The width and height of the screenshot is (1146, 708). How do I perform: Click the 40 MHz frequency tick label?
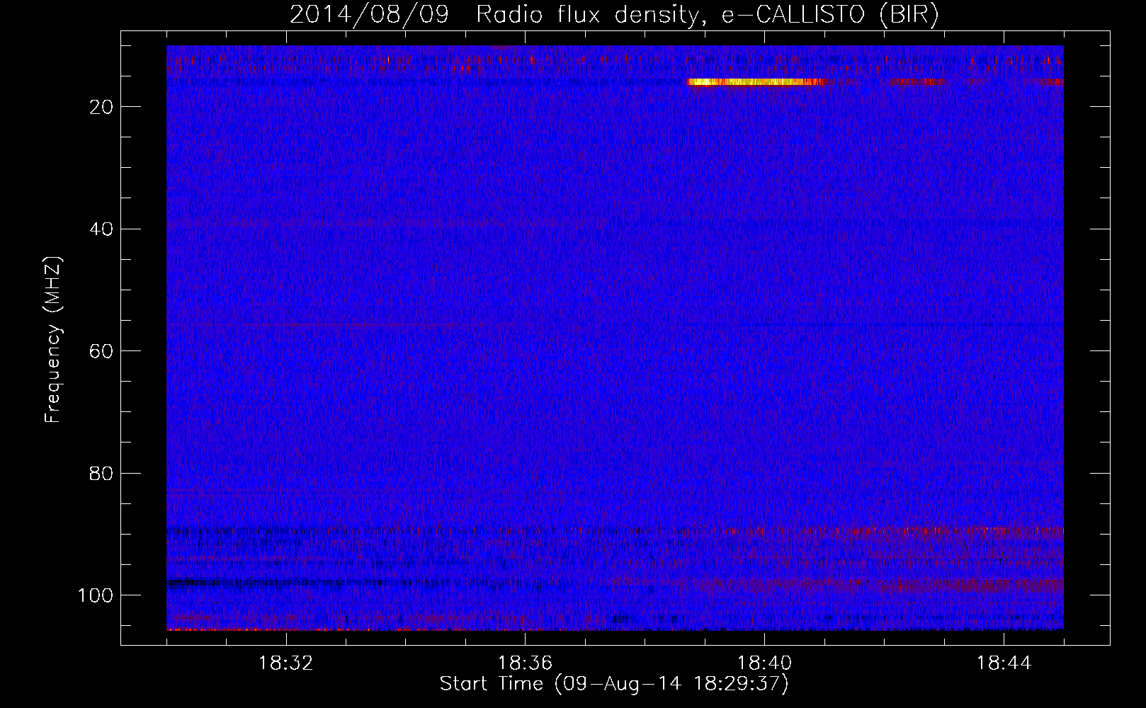point(101,229)
